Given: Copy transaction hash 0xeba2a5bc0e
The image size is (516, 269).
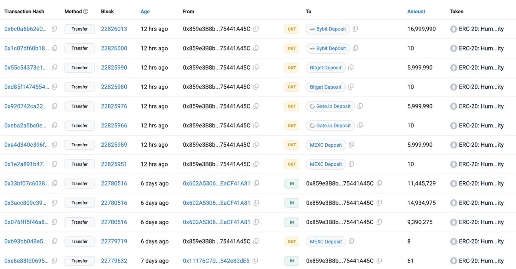Looking at the screenshot, I should [55, 126].
